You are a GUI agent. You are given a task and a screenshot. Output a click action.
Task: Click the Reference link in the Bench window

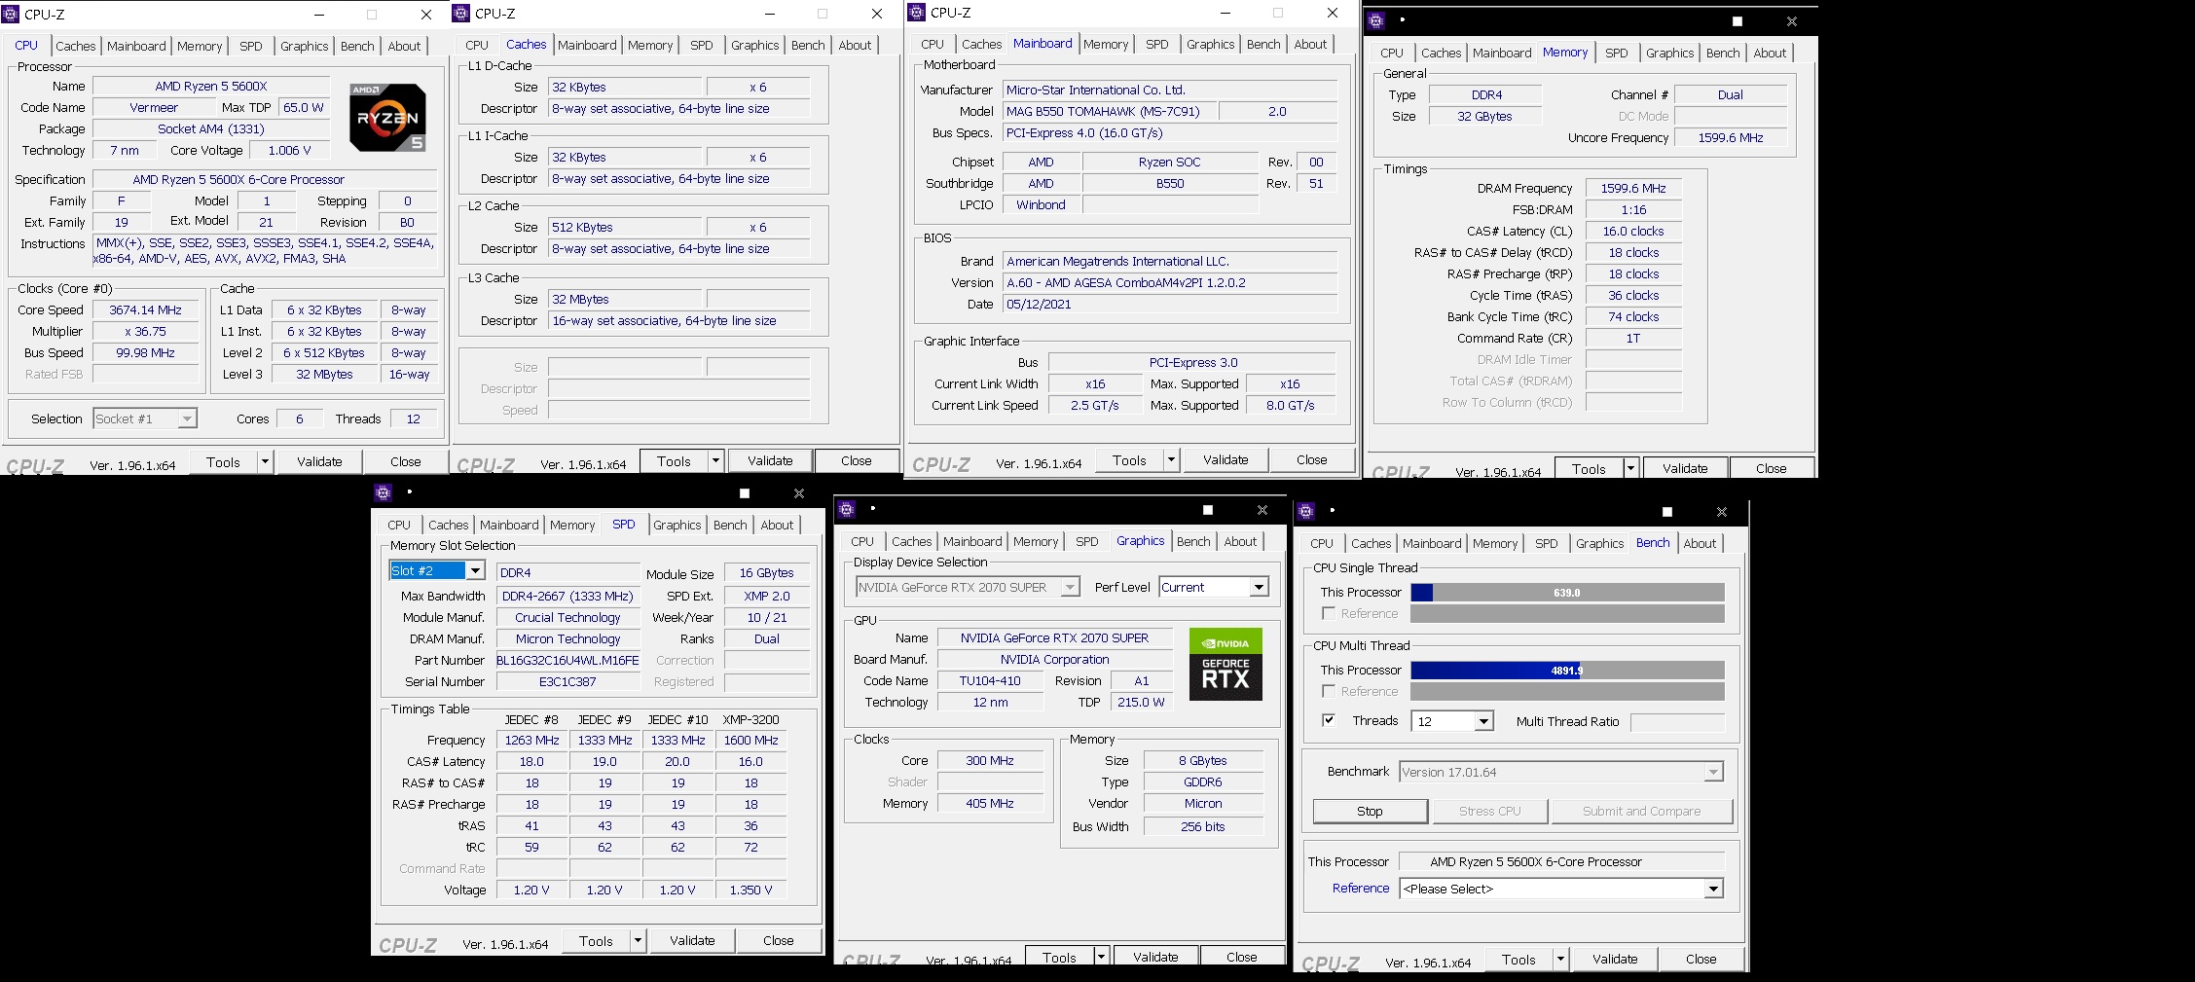coord(1361,888)
